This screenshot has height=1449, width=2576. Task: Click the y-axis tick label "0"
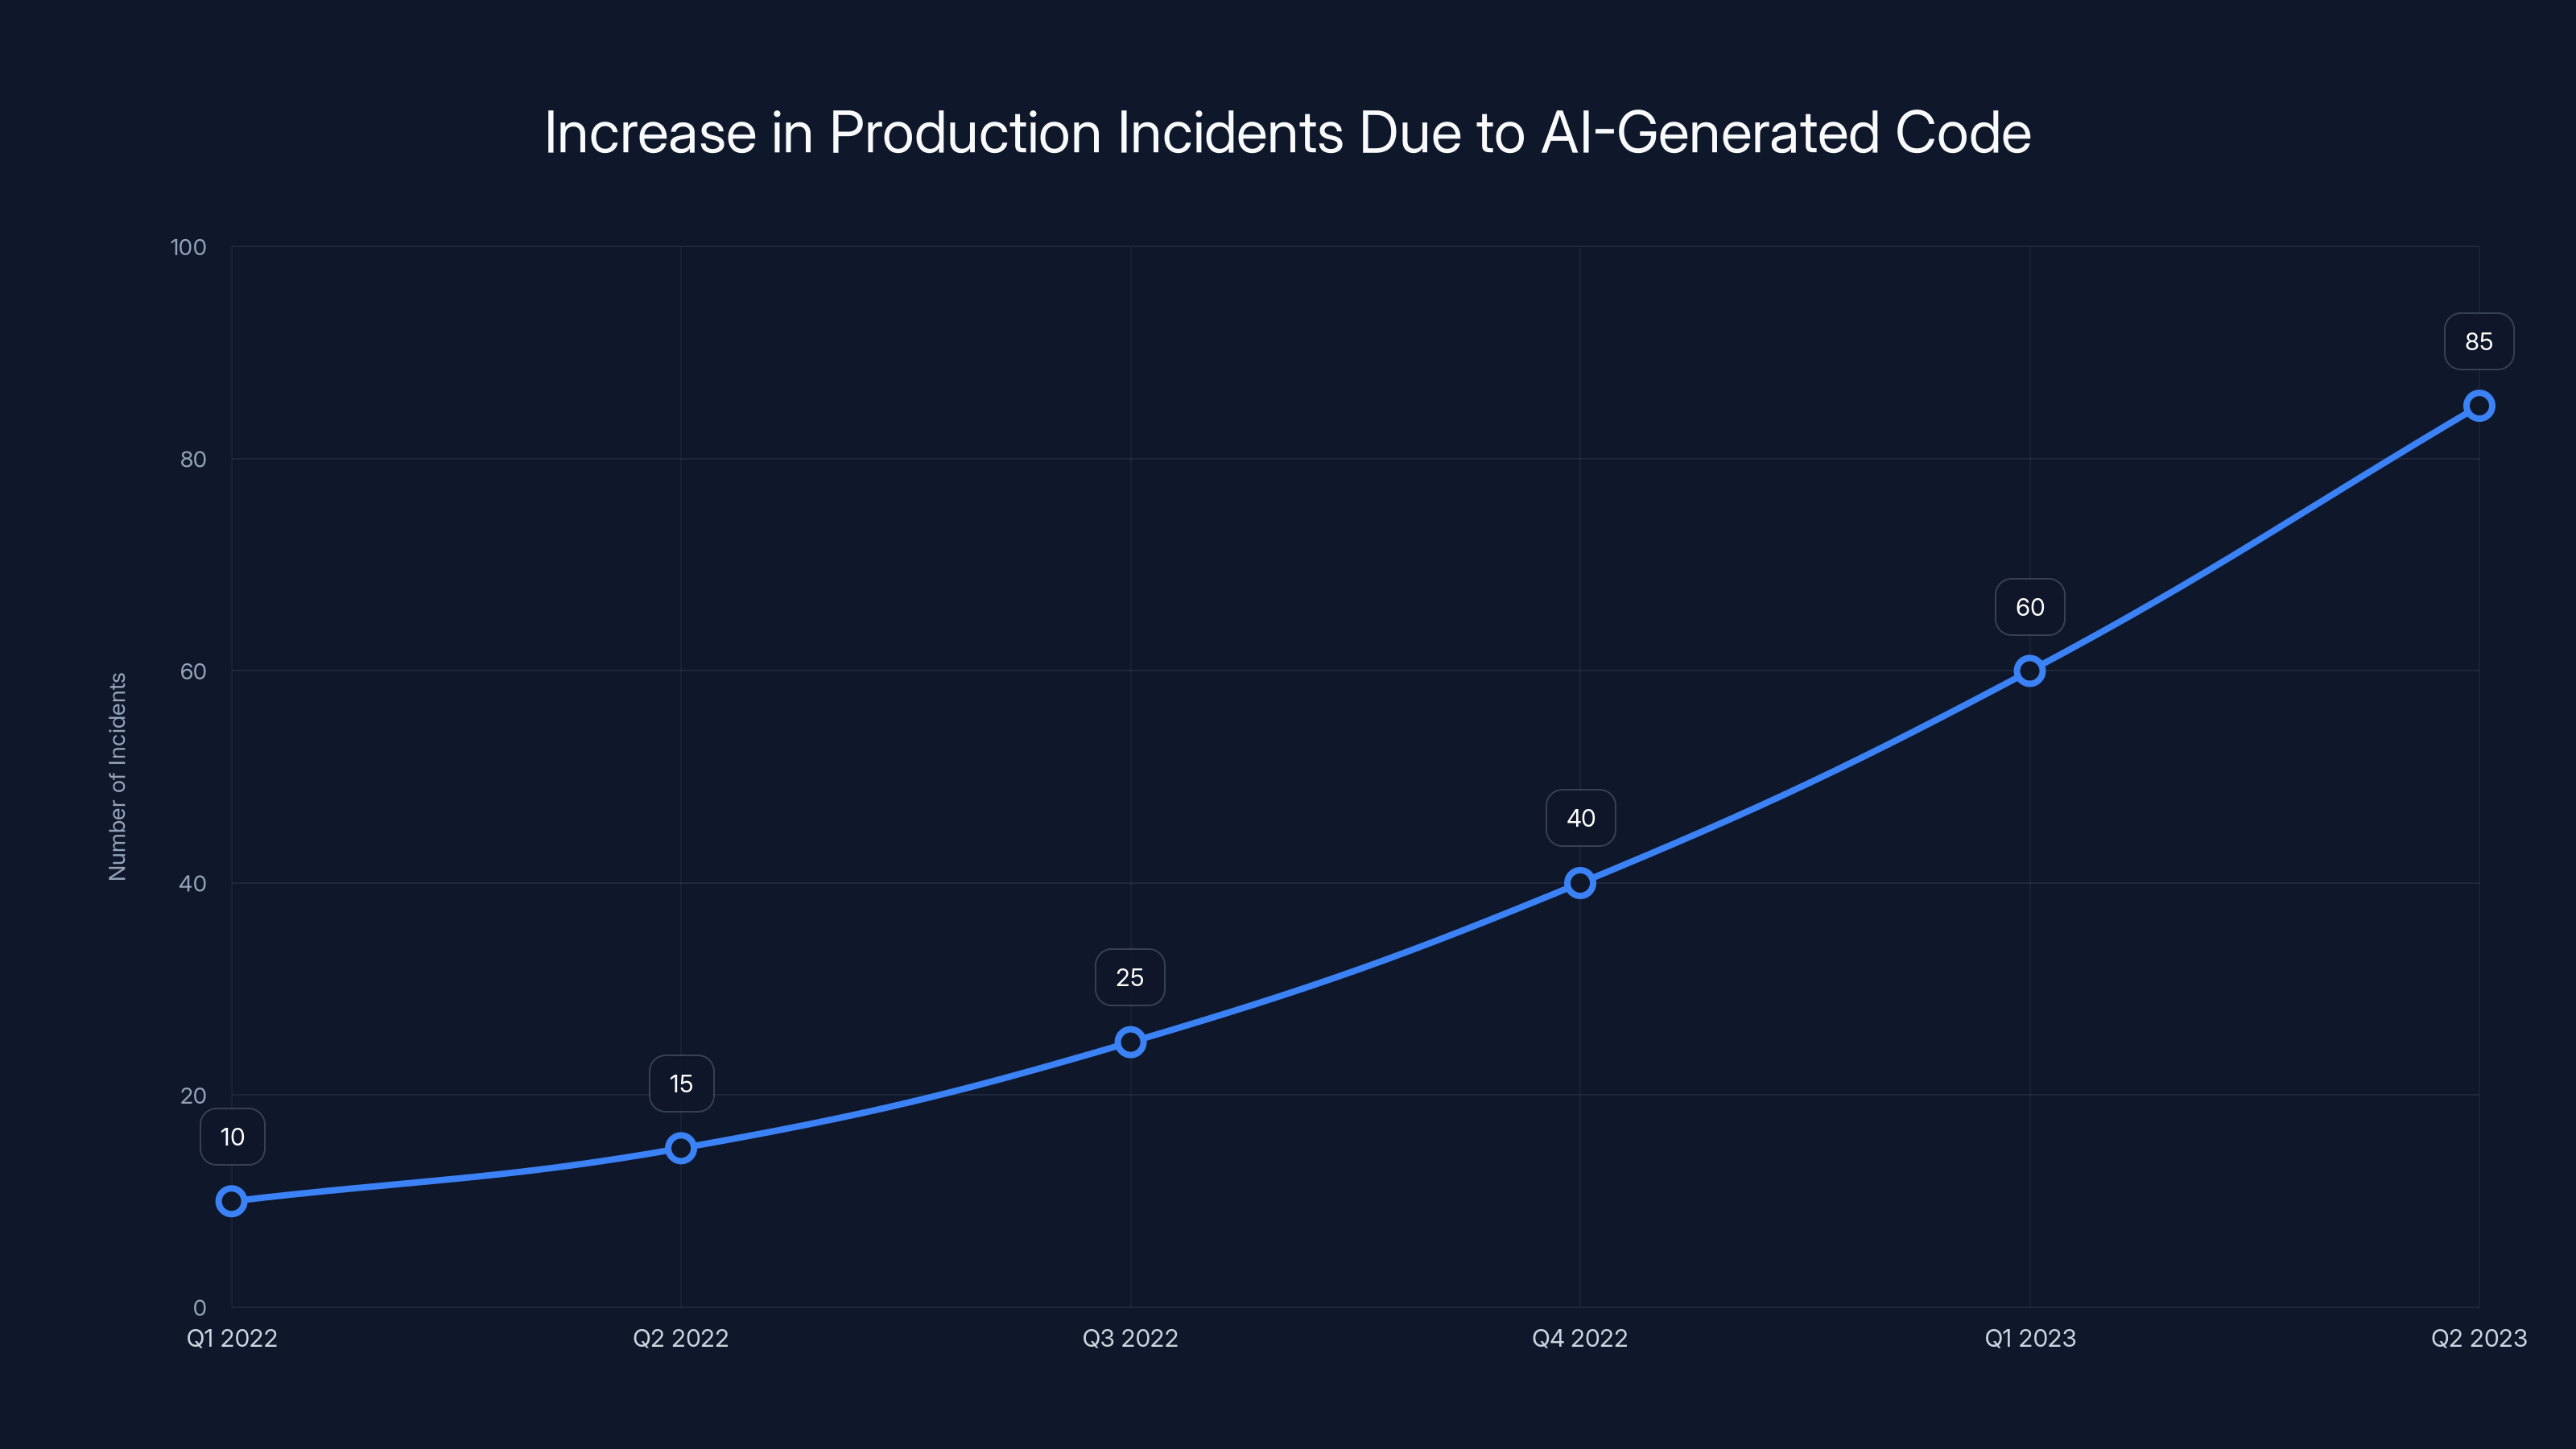tap(200, 1308)
